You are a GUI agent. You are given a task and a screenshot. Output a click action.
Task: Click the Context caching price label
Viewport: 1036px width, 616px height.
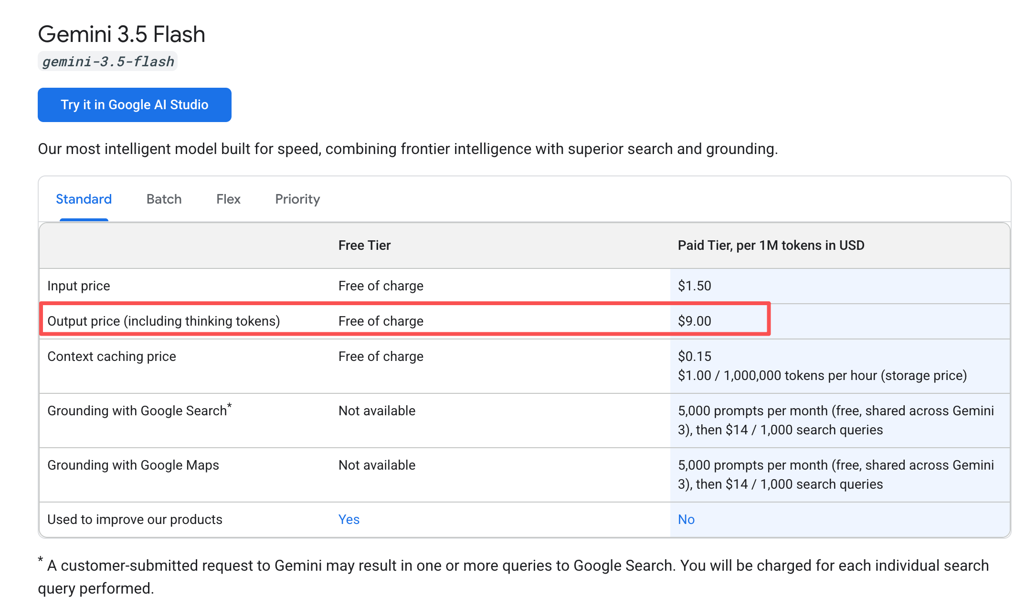click(x=112, y=356)
